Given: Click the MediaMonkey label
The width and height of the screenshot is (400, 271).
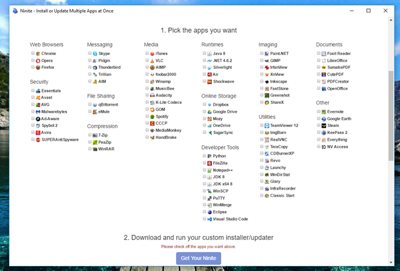Looking at the screenshot, I should (168, 130).
